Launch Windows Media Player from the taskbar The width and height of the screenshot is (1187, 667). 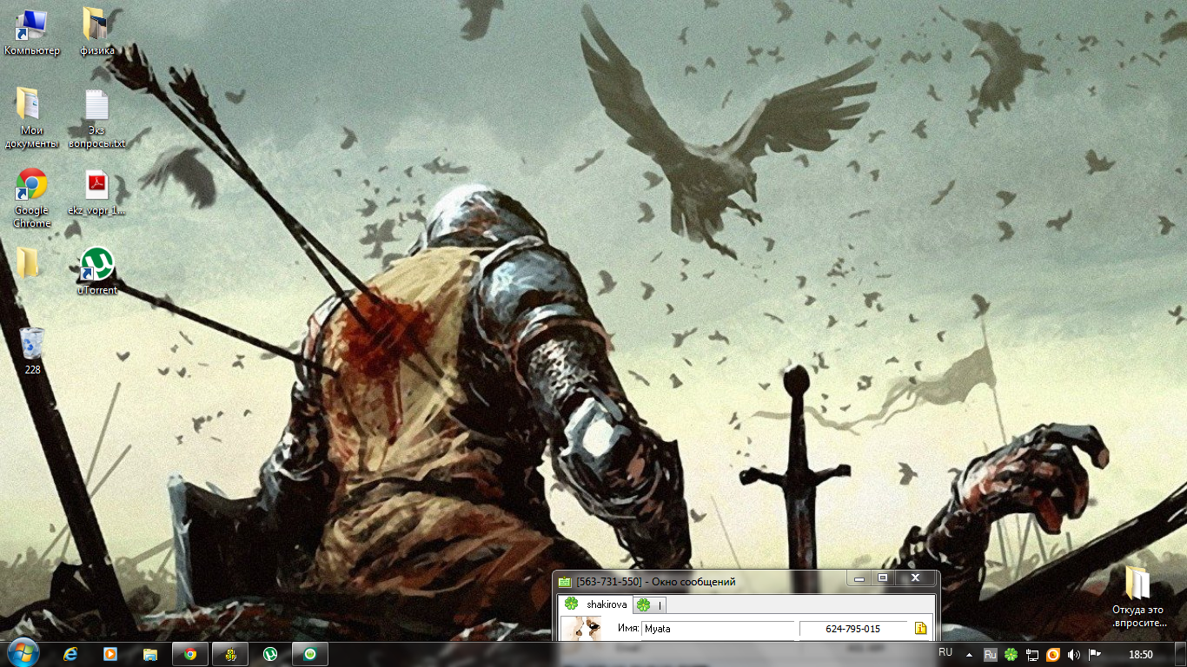(x=110, y=654)
